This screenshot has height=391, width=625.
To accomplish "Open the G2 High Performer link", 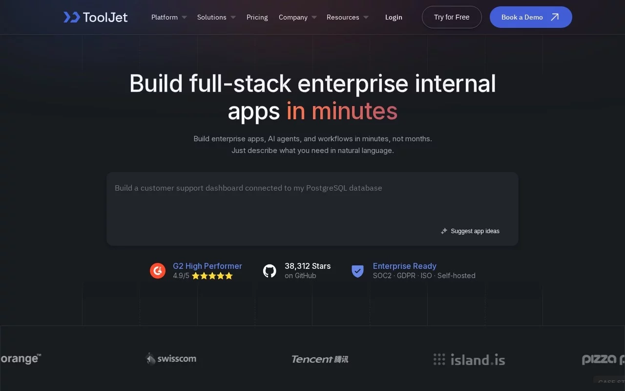I will (x=208, y=266).
